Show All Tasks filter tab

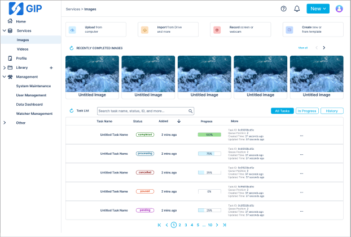point(282,111)
